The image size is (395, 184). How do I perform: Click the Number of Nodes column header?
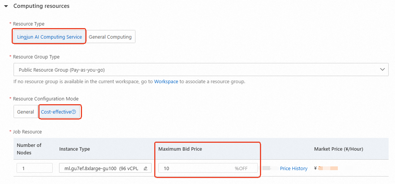coord(29,149)
